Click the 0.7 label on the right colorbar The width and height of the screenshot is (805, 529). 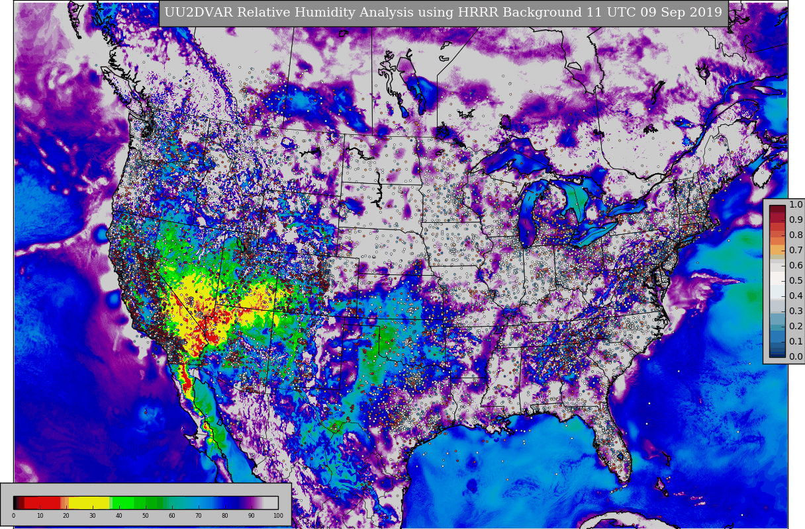pyautogui.click(x=796, y=251)
